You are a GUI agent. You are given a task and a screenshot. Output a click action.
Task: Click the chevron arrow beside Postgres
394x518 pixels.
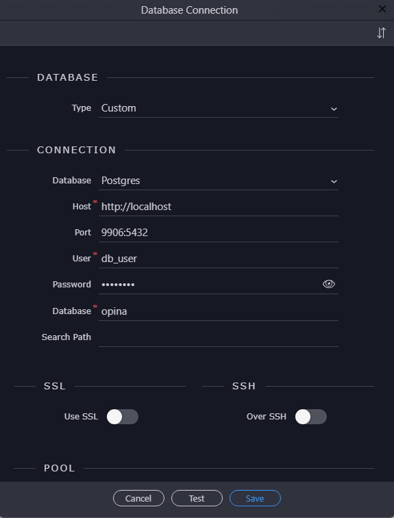pos(334,181)
